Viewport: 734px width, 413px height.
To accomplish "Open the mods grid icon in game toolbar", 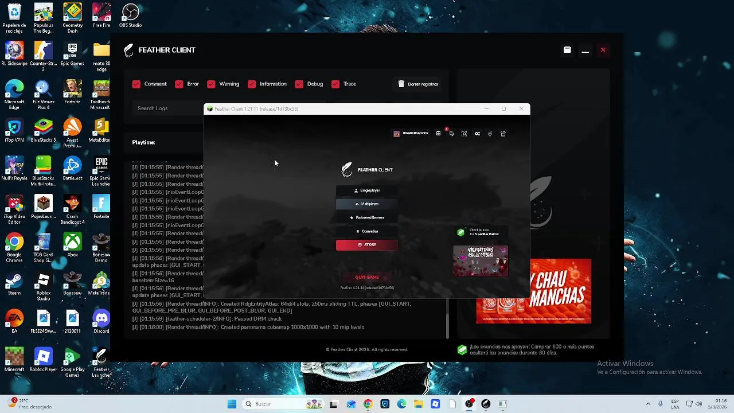I will coord(439,134).
